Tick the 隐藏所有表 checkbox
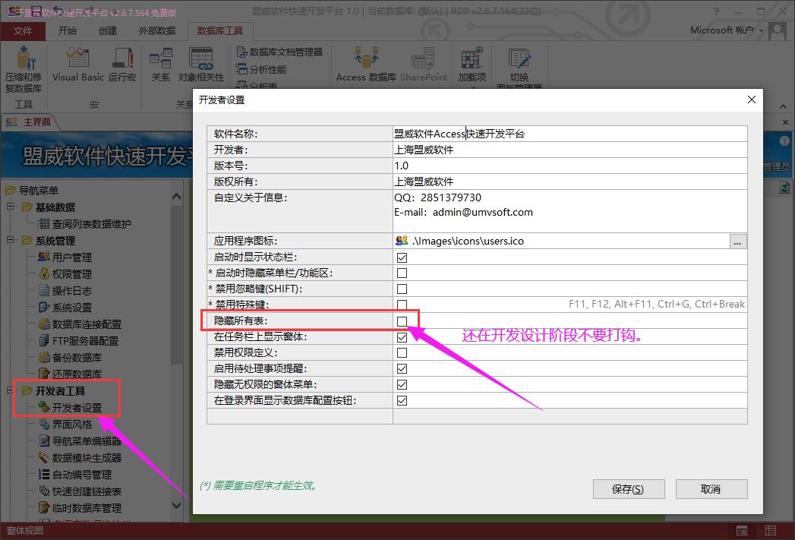The height and width of the screenshot is (540, 795). 402,321
